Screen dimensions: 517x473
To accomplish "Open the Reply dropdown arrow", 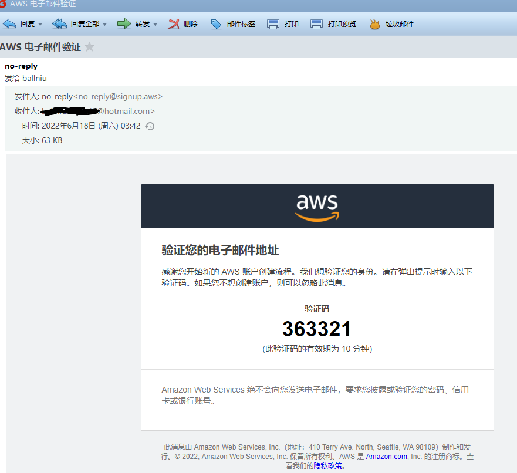I will coord(40,24).
